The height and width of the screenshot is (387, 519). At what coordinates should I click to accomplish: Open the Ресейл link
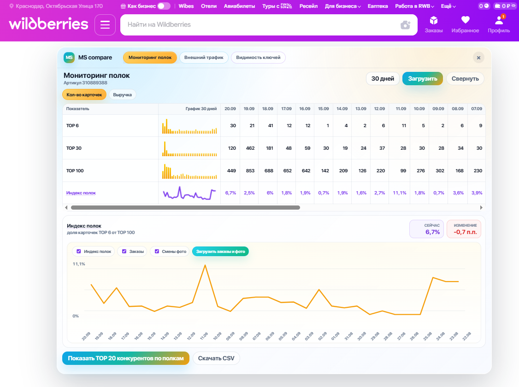308,6
